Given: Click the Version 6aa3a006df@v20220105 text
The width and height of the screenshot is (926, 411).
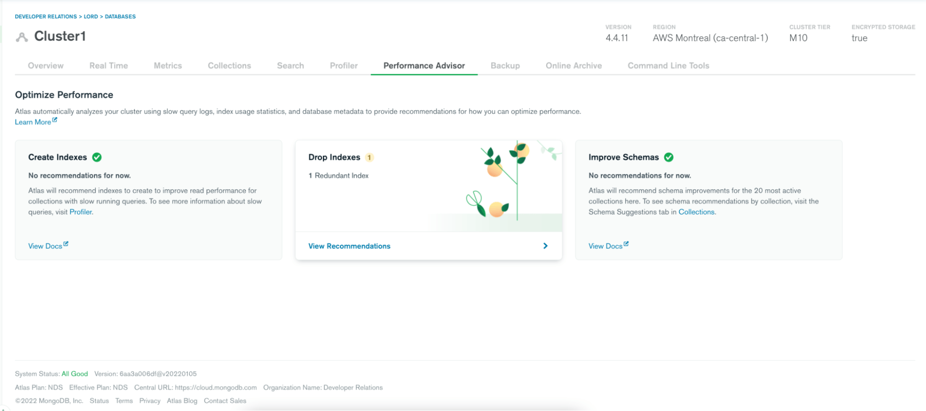Looking at the screenshot, I should [145, 374].
